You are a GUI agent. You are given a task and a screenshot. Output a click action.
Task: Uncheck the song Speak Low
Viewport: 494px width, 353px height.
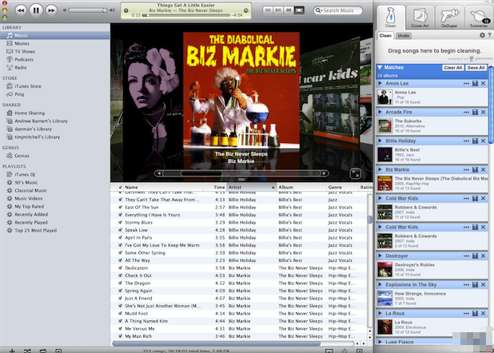[120, 230]
